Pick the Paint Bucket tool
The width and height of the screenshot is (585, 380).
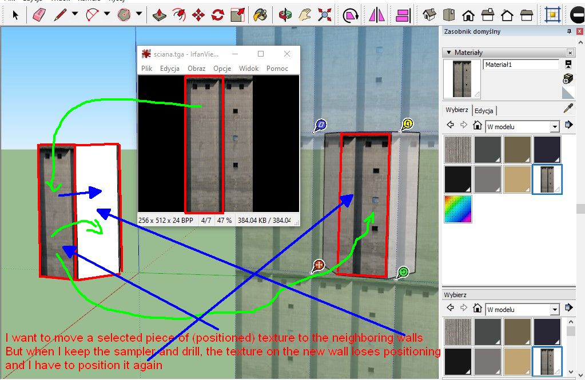(x=260, y=15)
